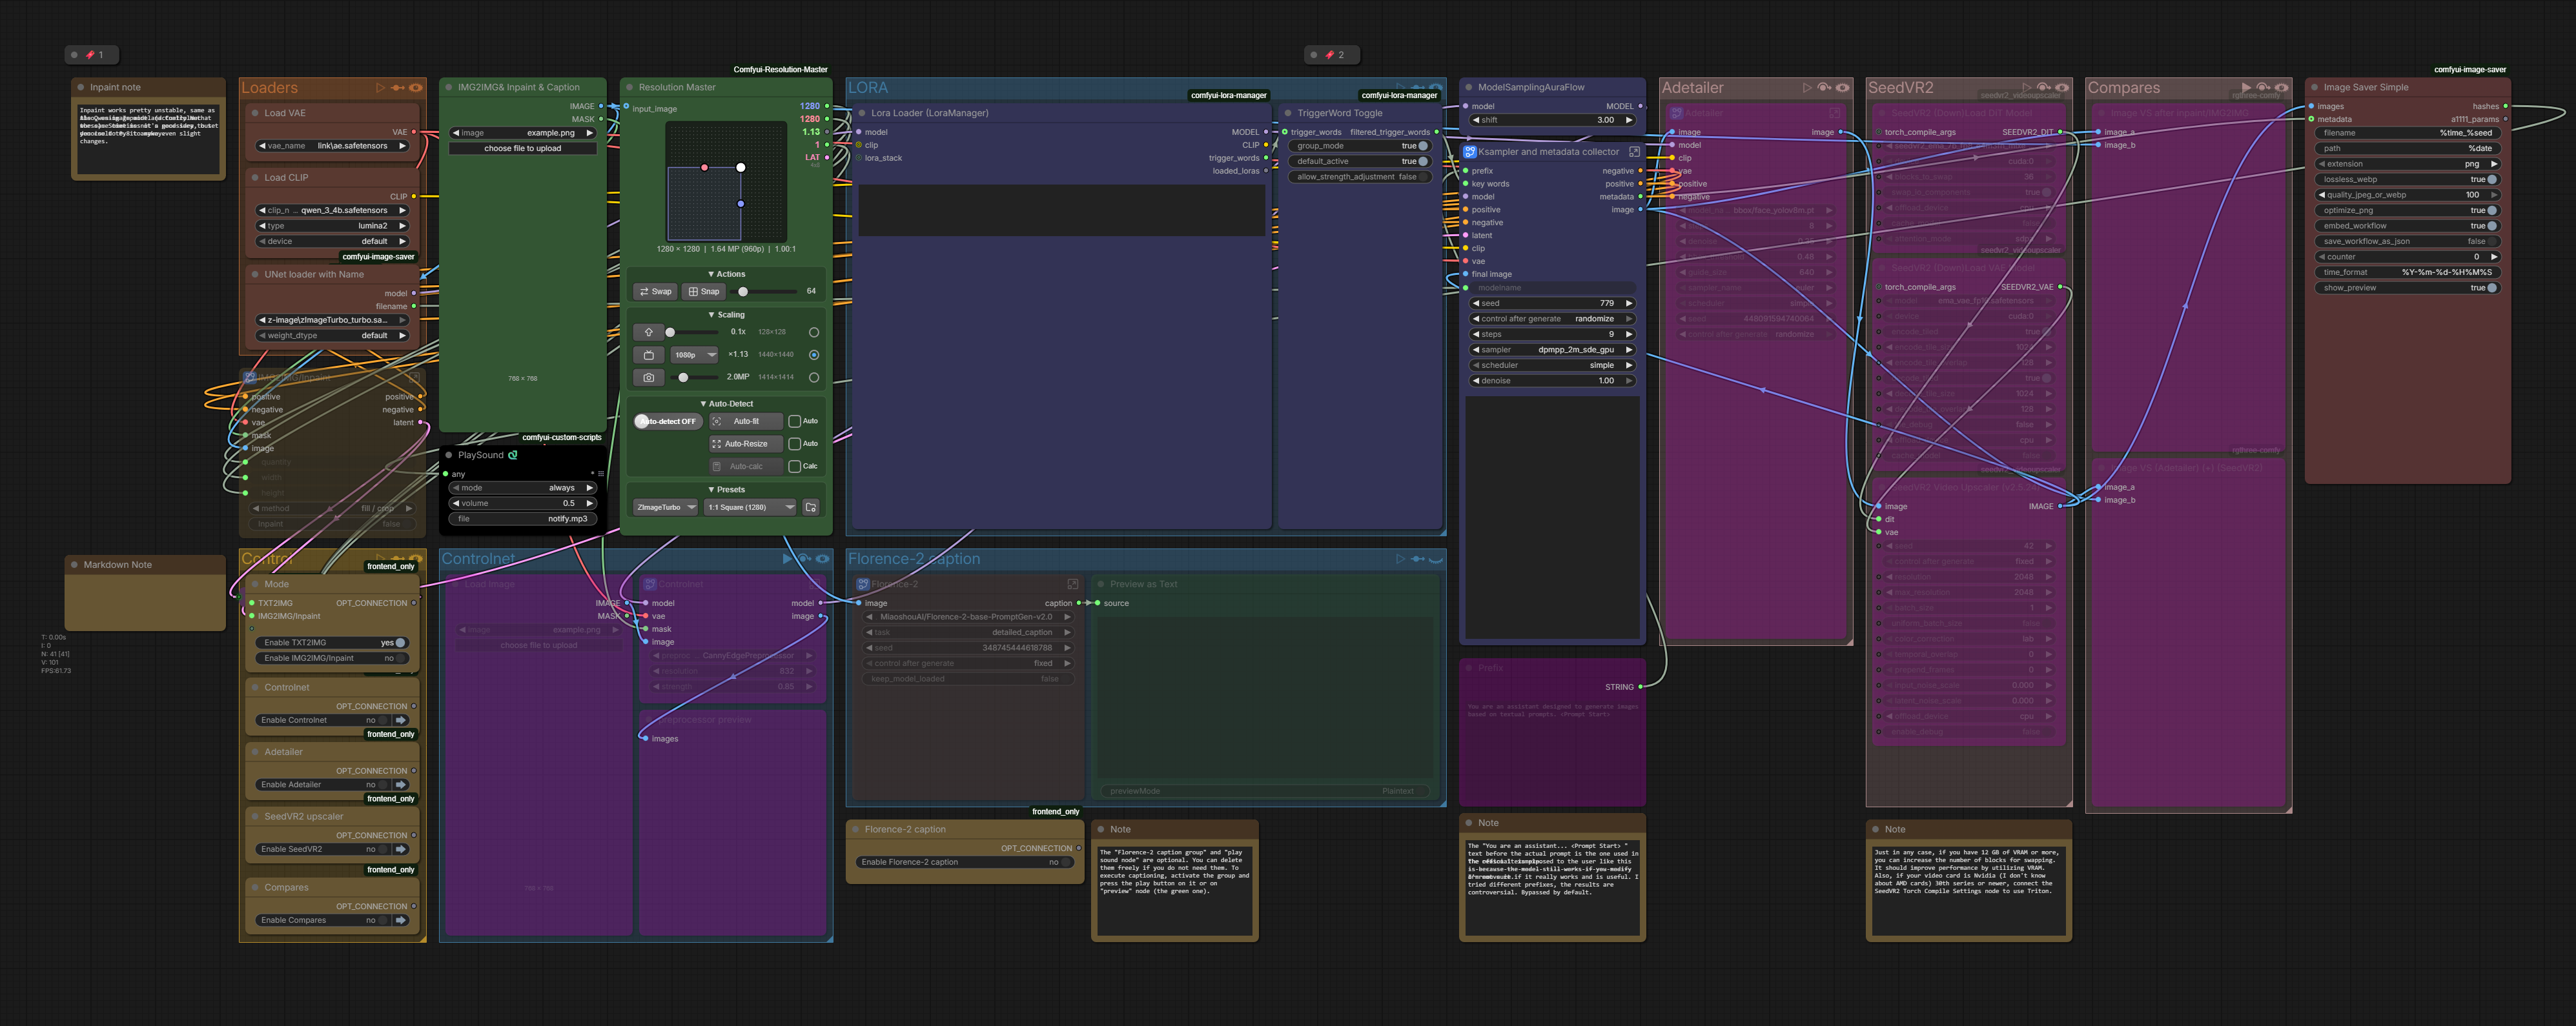Open the ZImageTurbo preset category dropdown
2576x1026 pixels.
666,507
